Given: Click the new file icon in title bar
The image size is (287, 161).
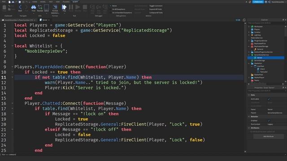Looking at the screenshot, I should tap(9, 2).
